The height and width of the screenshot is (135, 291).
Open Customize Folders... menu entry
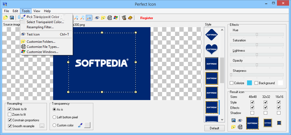(x=47, y=42)
